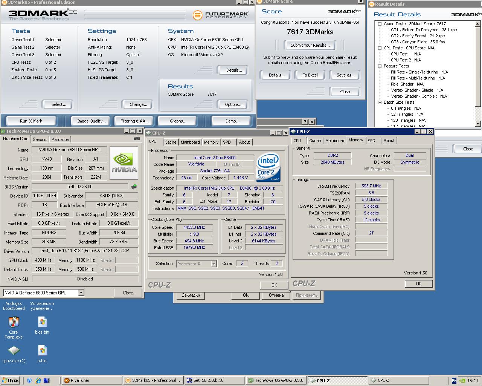Open the GPU selection dropdown in GPU-Z

coord(81,293)
